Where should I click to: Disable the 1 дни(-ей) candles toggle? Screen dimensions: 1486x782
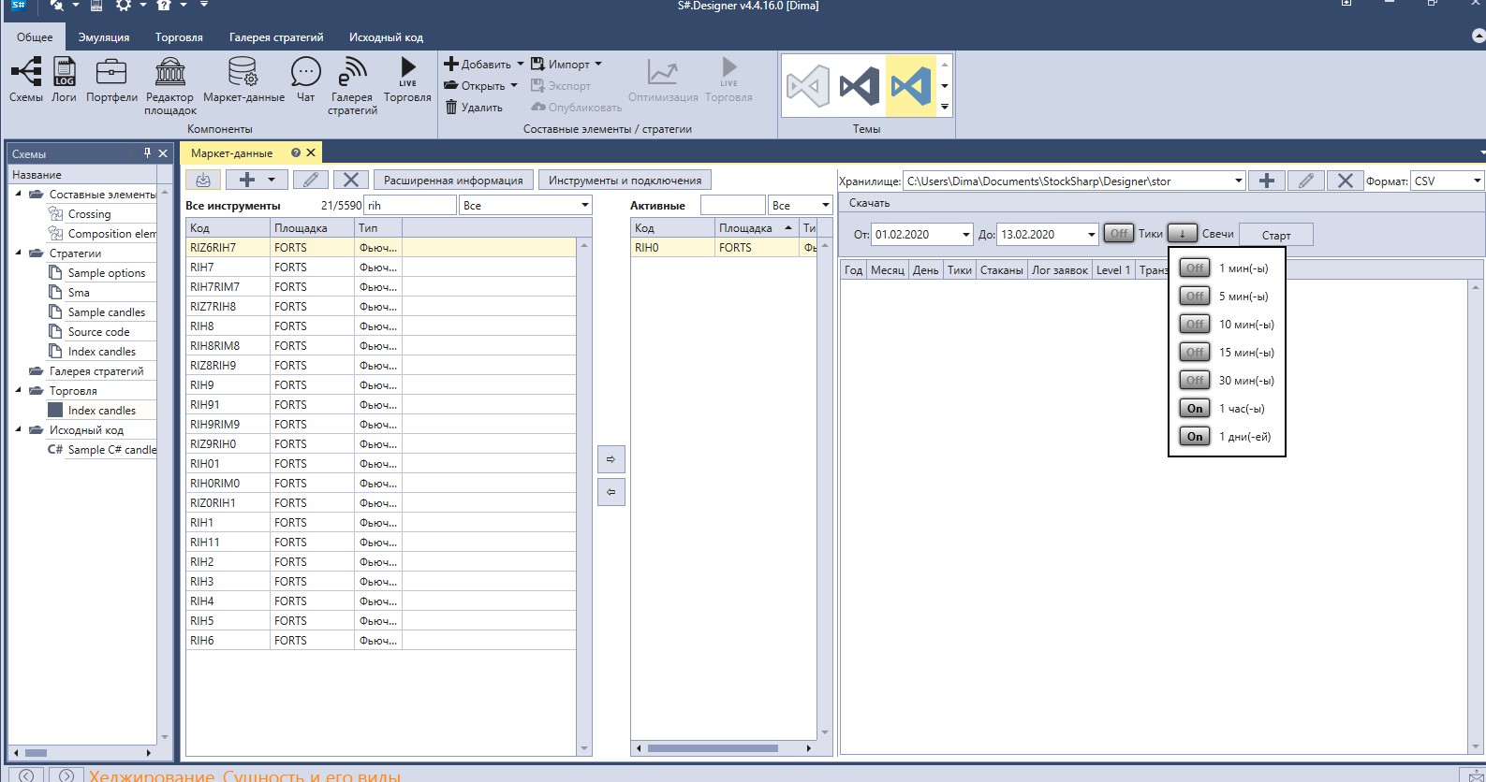(1195, 437)
